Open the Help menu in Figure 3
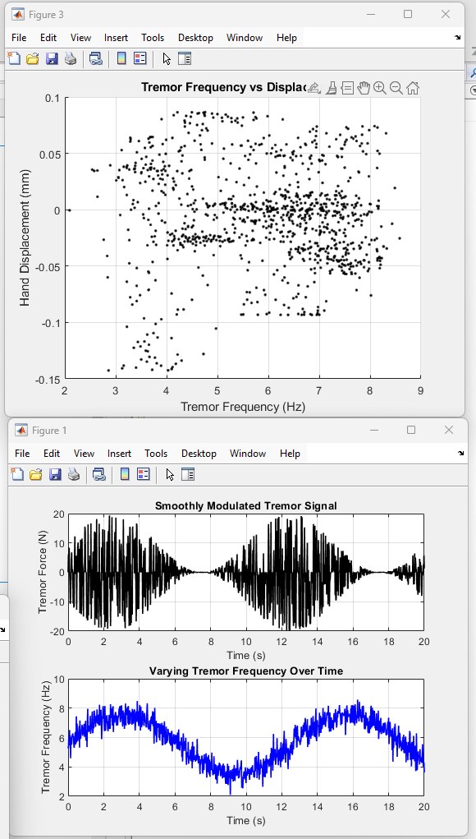This screenshot has width=476, height=839. tap(286, 38)
